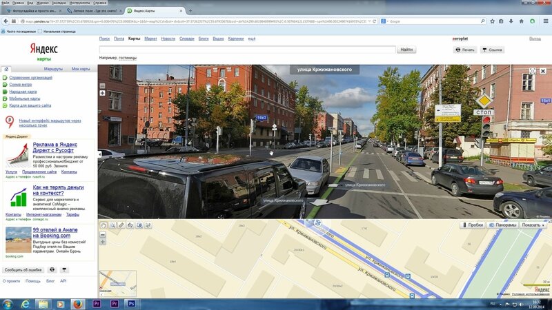
Task: Open the search engine selector dropdown
Action: 384,21
